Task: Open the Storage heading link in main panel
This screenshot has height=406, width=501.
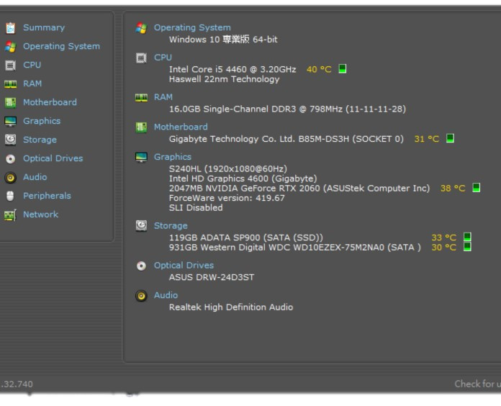Action: point(171,226)
